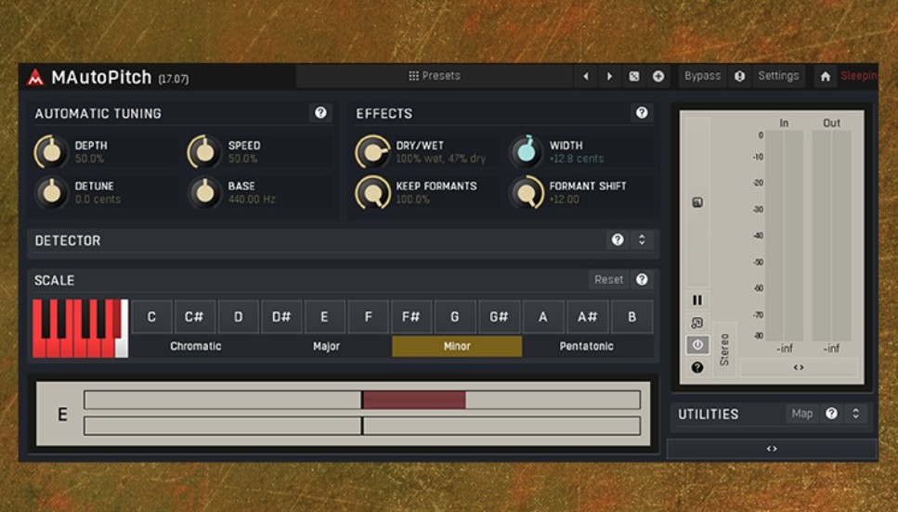Go to previous preset arrow
Viewport: 898px width, 512px height.
[x=585, y=76]
